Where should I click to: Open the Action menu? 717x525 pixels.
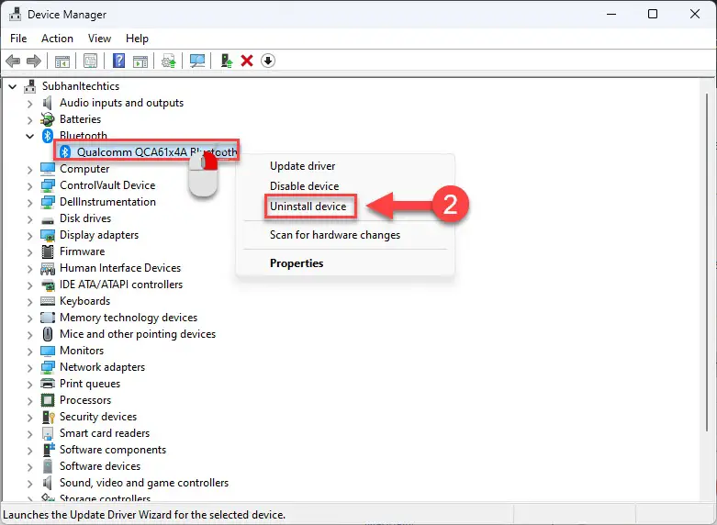[x=57, y=39]
